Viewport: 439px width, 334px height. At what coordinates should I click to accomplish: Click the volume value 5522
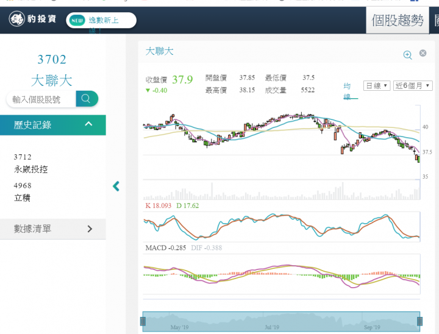[307, 90]
